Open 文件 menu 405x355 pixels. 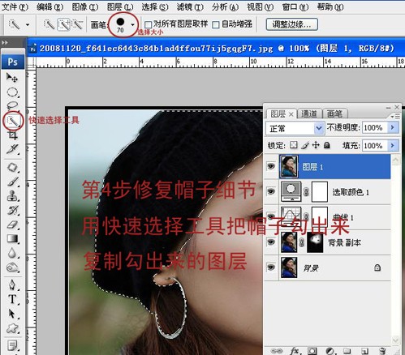click(x=15, y=6)
